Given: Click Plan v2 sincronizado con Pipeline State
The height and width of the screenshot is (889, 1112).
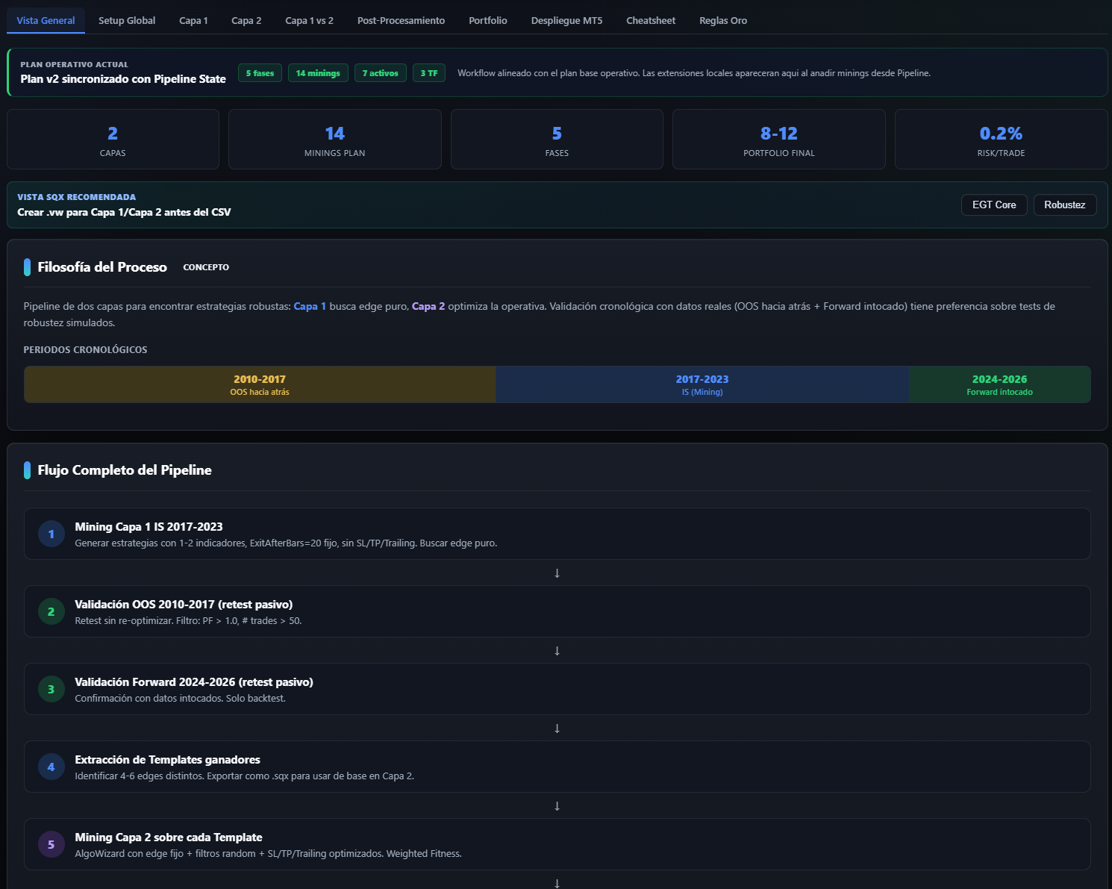Looking at the screenshot, I should click(x=123, y=79).
